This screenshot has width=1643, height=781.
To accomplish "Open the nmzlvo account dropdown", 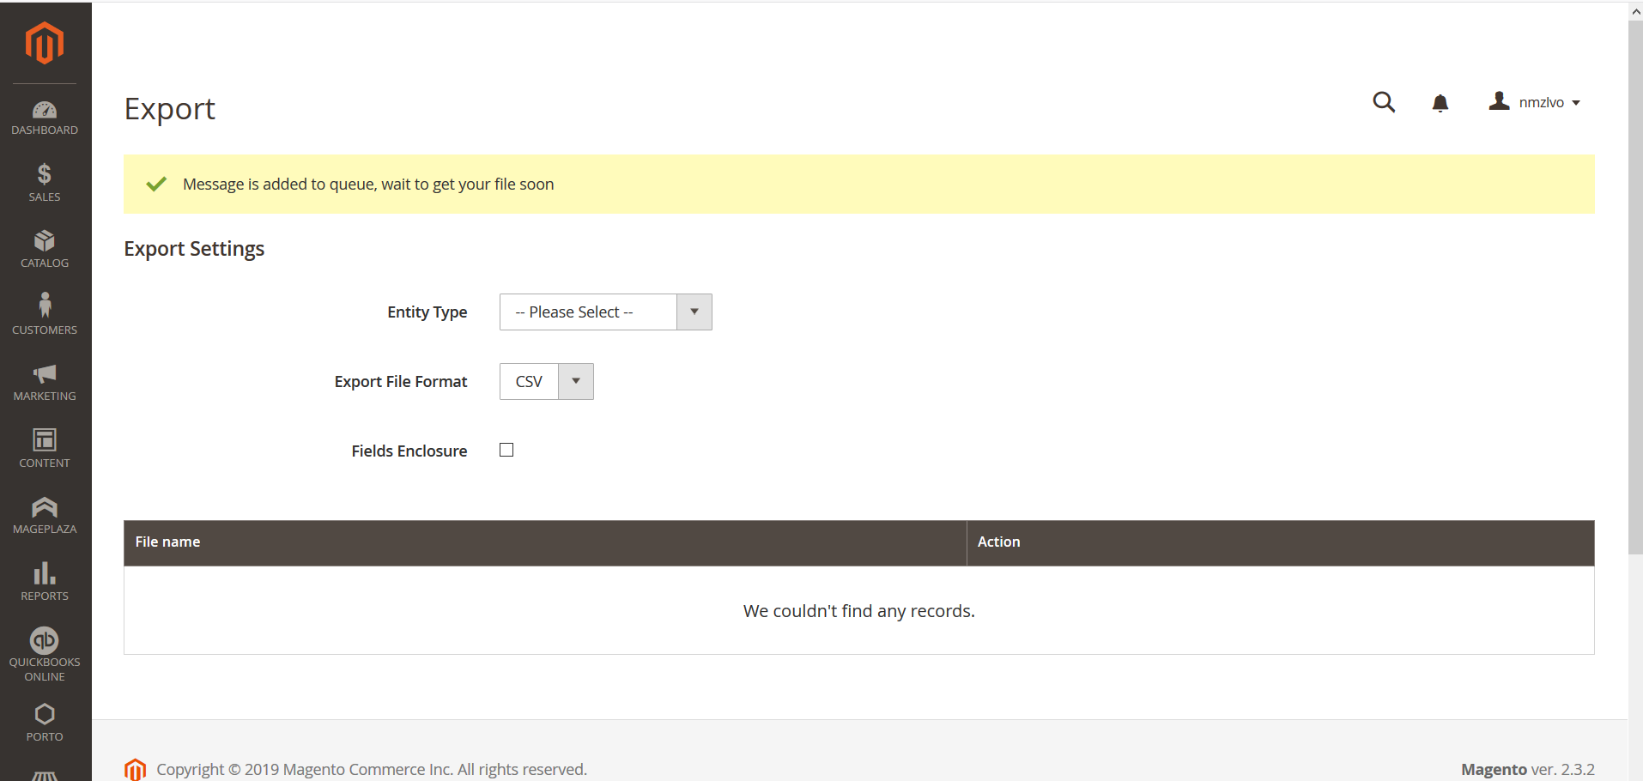I will [x=1535, y=102].
